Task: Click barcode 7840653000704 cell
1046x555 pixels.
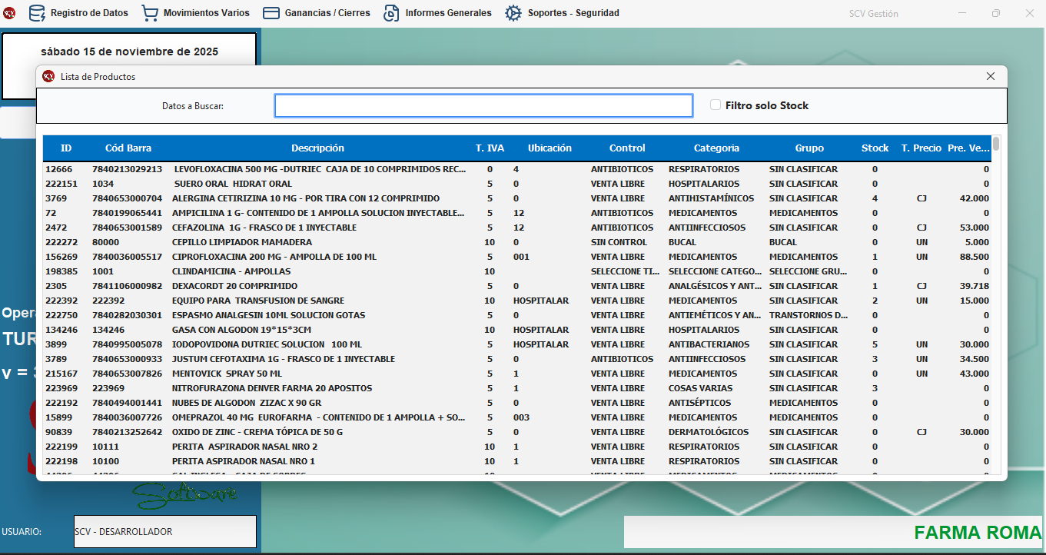Action: tap(127, 198)
